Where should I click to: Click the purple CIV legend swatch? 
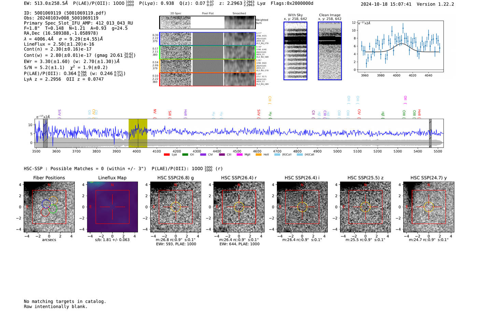point(203,154)
